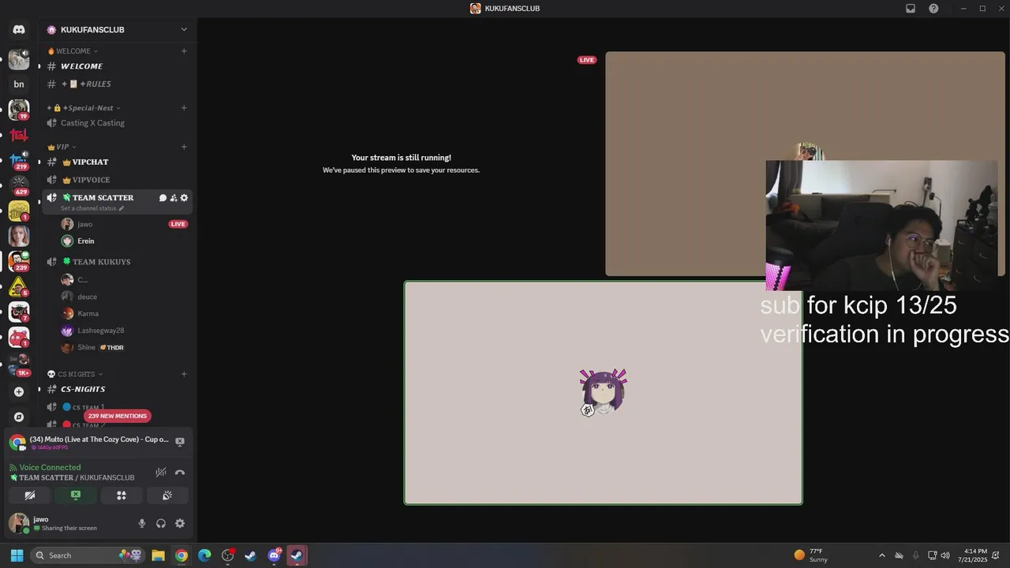The image size is (1010, 568).
Task: Open the RULES text channel
Action: pyautogui.click(x=118, y=84)
